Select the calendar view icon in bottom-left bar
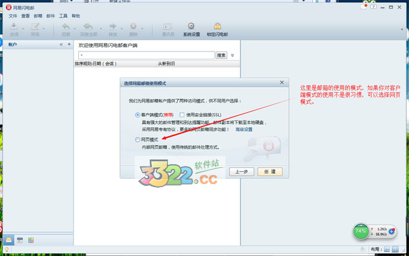The width and height of the screenshot is (409, 256). click(x=20, y=240)
